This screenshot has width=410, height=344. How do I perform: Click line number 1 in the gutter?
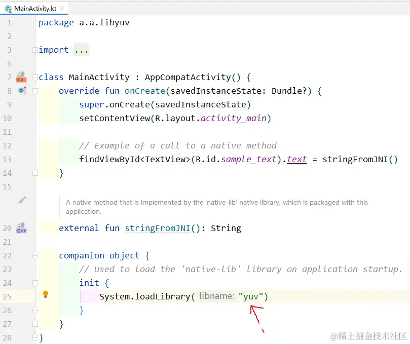pyautogui.click(x=9, y=23)
